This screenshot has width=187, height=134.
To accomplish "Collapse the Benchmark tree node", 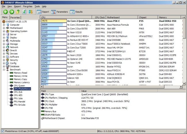I will 4,70.
